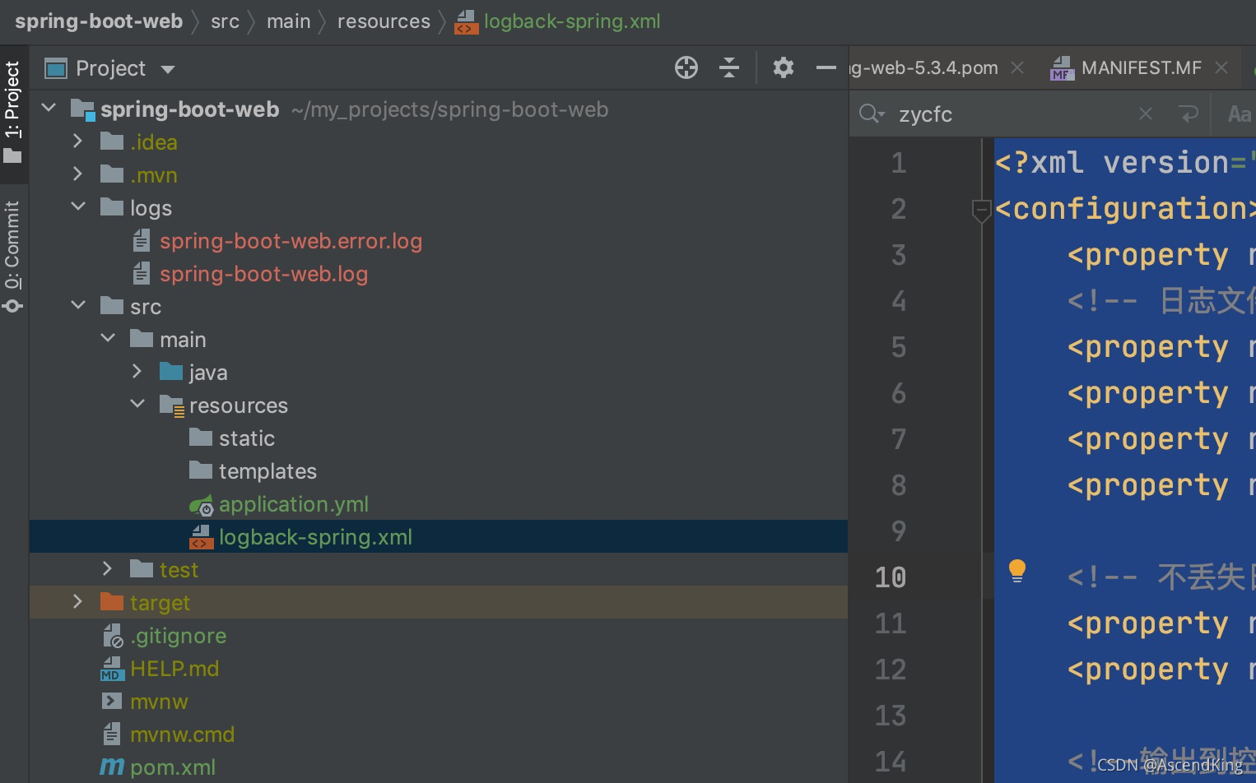The image size is (1256, 783).
Task: Select logback-spring.xml in tree
Action: (x=315, y=537)
